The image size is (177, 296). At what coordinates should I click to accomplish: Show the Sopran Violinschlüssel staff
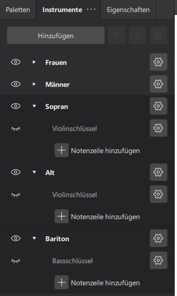pos(16,129)
